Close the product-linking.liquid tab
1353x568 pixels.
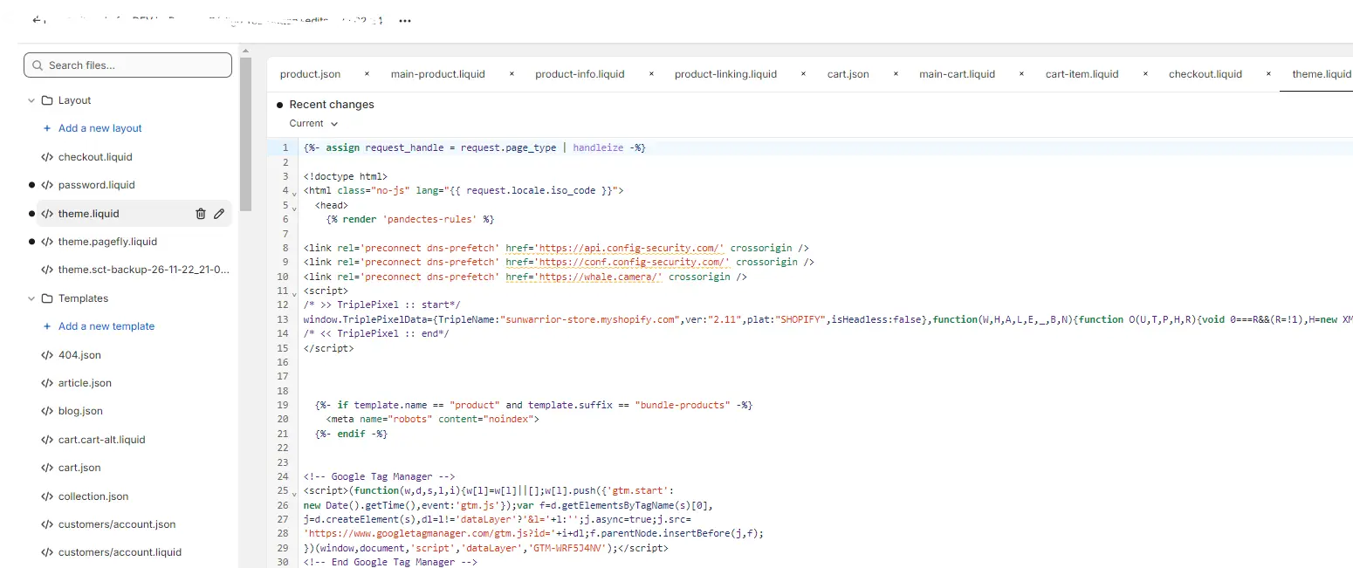tap(803, 74)
